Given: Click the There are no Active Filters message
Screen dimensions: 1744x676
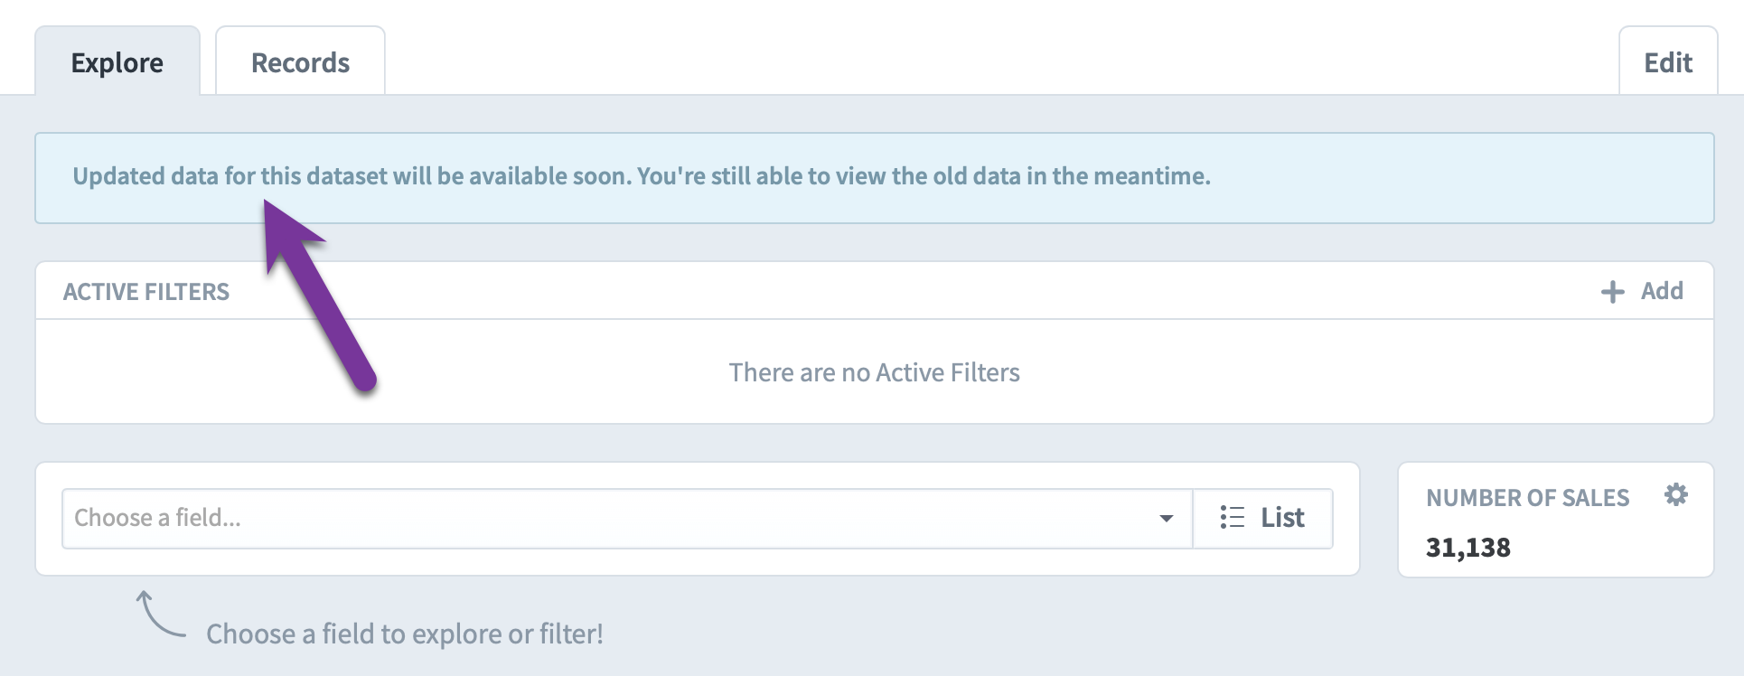Looking at the screenshot, I should 875,372.
